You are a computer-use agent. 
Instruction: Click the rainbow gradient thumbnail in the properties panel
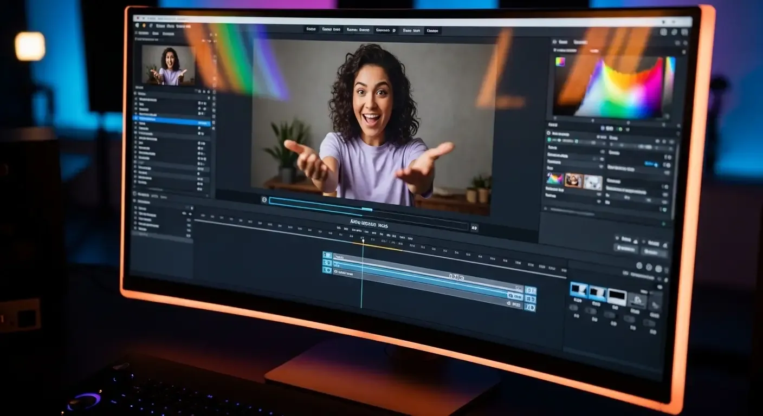click(x=555, y=179)
